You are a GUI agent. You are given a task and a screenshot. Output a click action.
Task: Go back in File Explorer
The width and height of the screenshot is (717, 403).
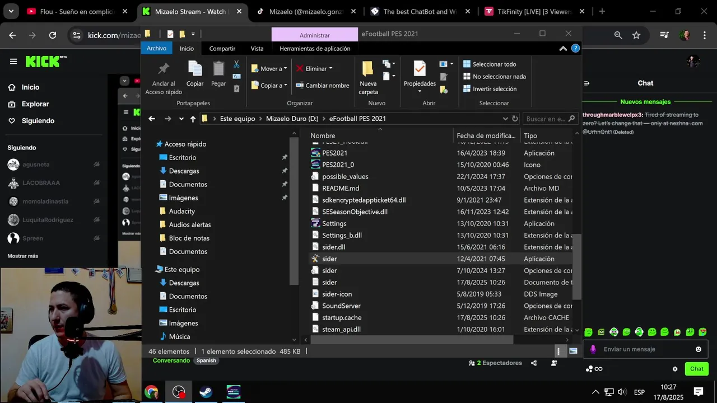[x=152, y=119]
